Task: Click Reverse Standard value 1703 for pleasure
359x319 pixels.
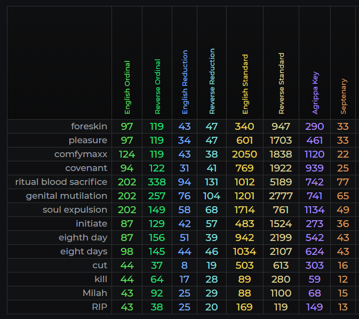Action: coord(281,141)
